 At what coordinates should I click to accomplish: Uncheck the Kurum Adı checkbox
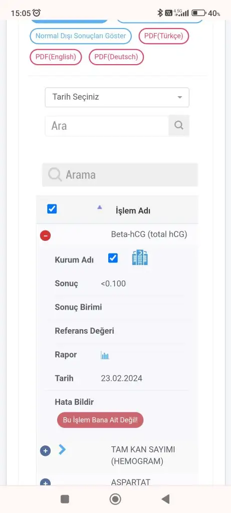pos(113,258)
